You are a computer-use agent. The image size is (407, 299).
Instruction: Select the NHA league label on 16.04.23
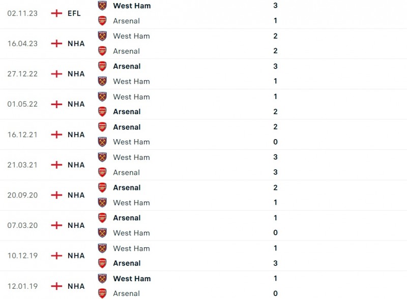point(76,44)
